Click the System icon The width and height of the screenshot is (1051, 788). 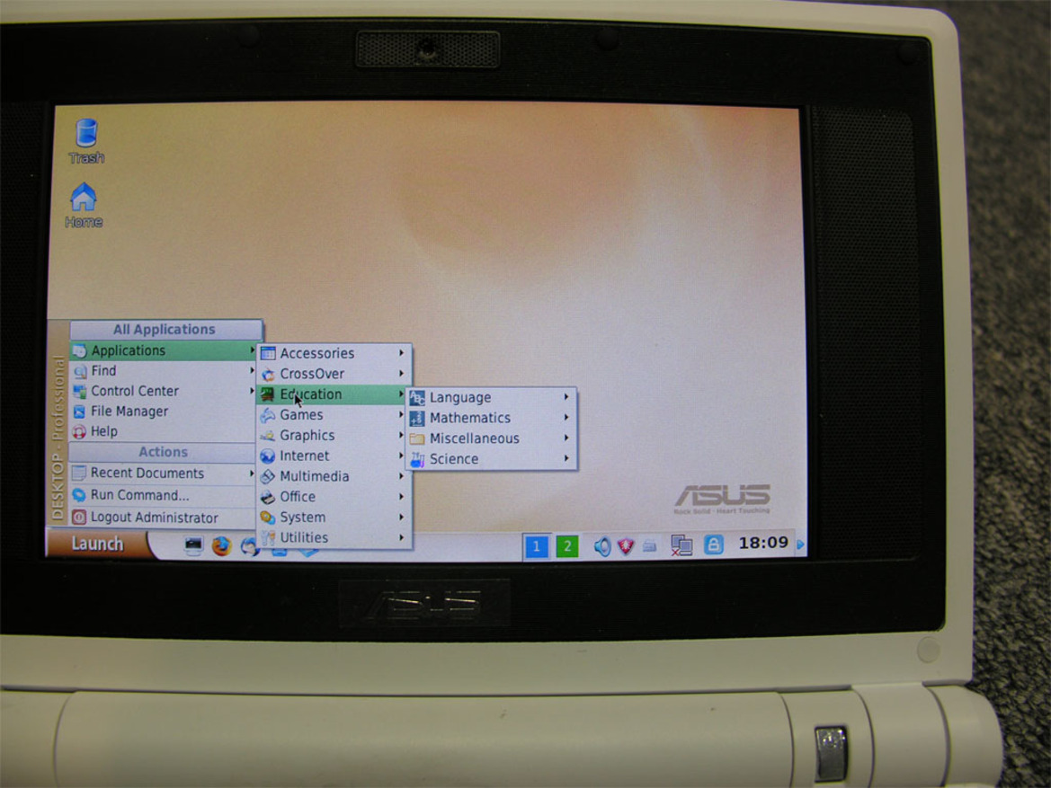tap(268, 518)
